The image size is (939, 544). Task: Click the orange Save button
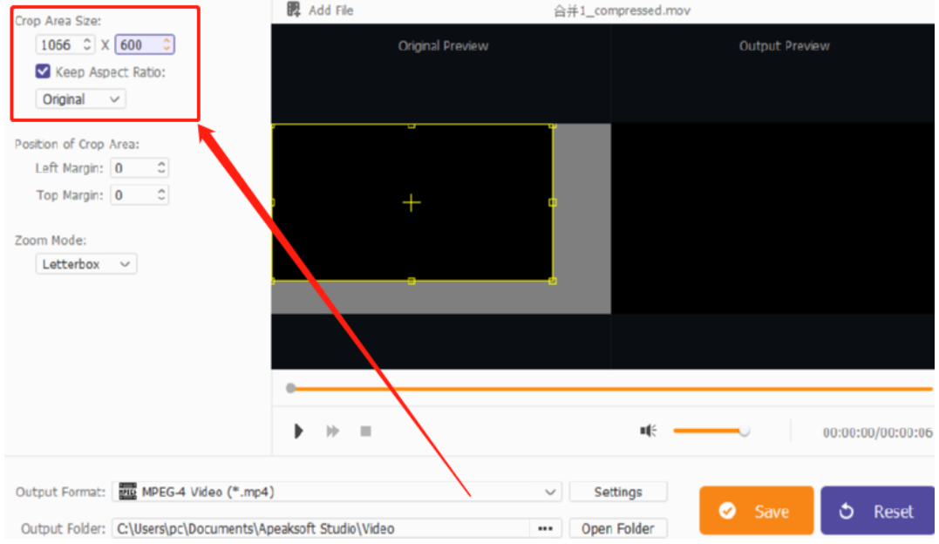[x=757, y=511]
